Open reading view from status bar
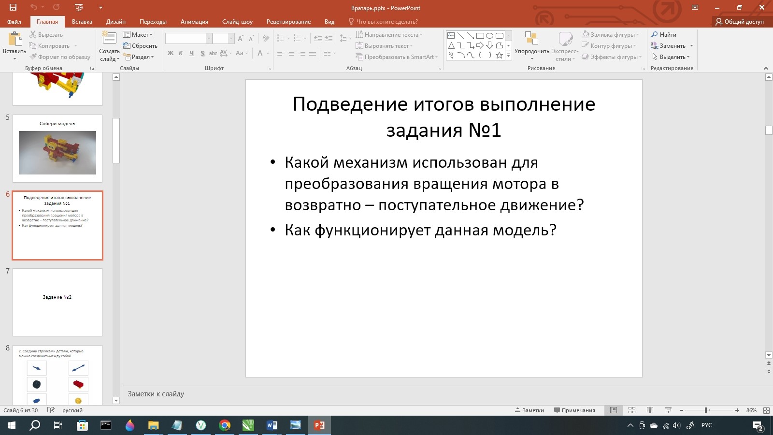Screen dimensions: 773x435 point(650,410)
